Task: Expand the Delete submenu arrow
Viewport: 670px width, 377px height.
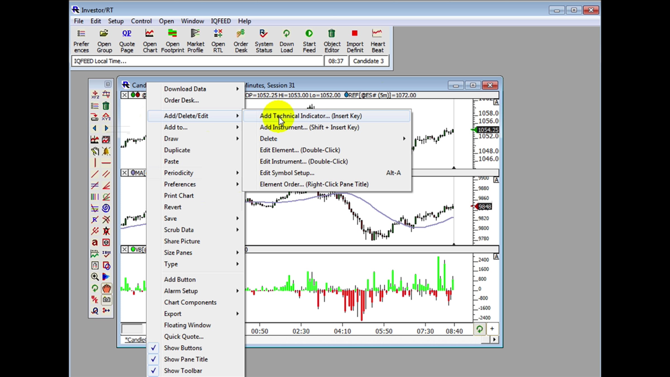Action: tap(404, 139)
